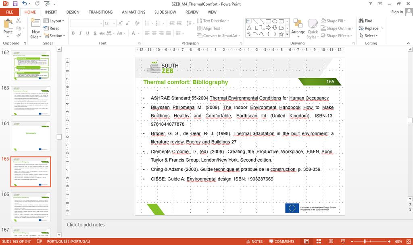Switch to the DESIGN tab
Screen dimensions: 413x245
(x=73, y=12)
